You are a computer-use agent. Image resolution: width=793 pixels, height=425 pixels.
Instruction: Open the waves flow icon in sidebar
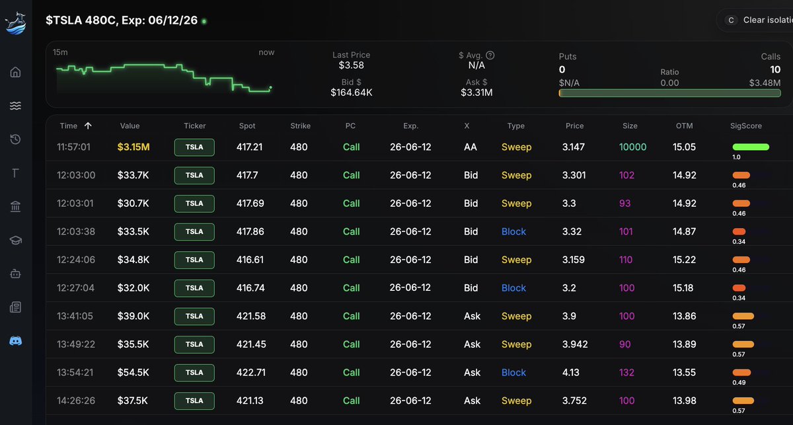(16, 106)
